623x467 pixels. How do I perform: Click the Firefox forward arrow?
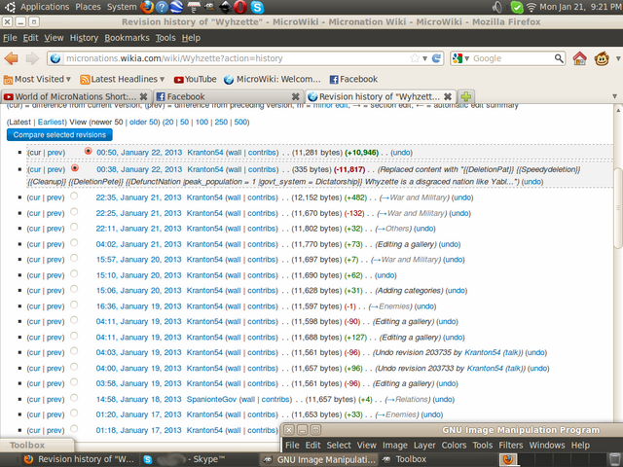(32, 58)
